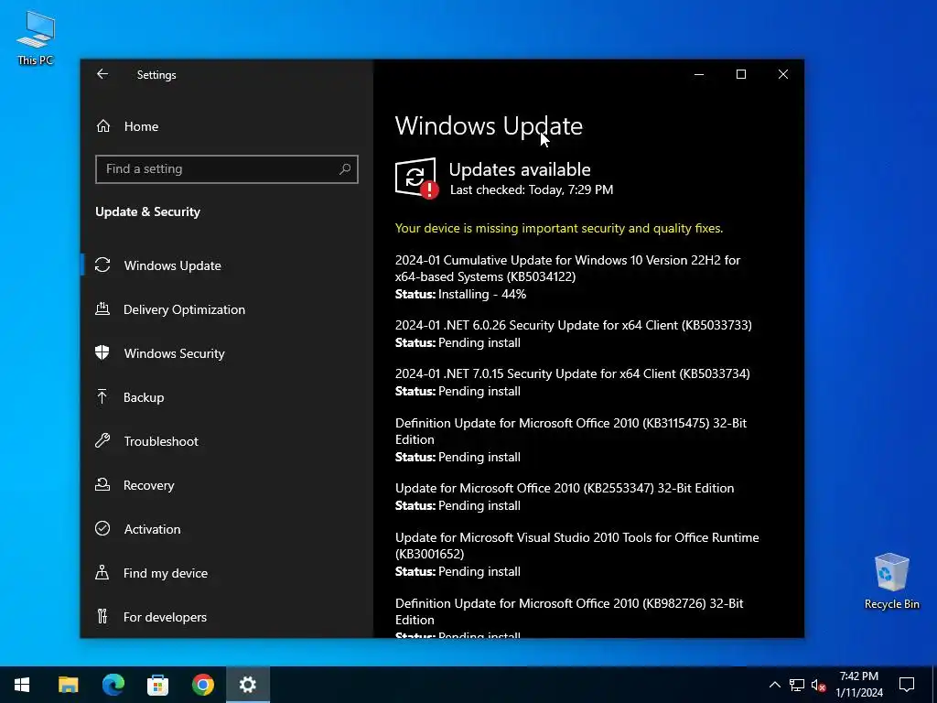Click the Activation checkmark circle icon

[102, 528]
